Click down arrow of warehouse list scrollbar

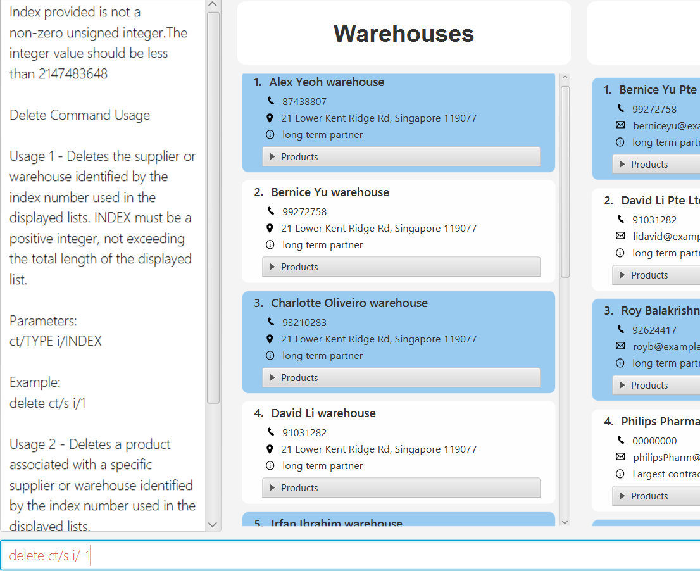pos(565,522)
